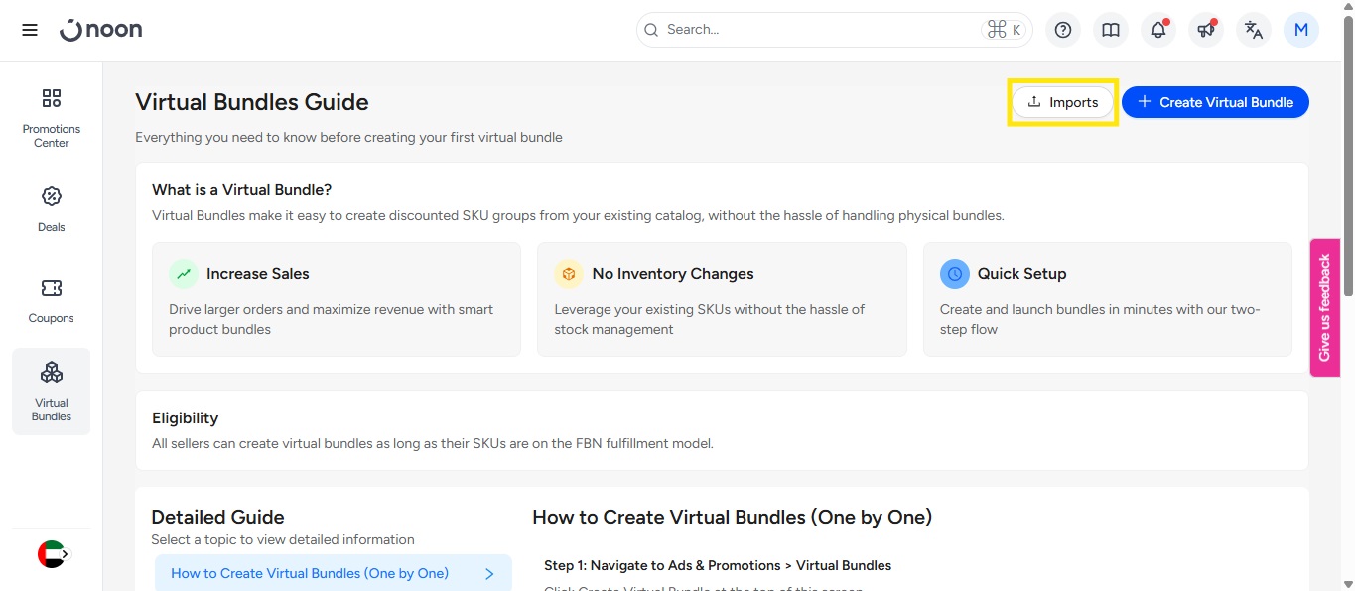Image resolution: width=1355 pixels, height=591 pixels.
Task: Click the noon logo
Action: [101, 30]
